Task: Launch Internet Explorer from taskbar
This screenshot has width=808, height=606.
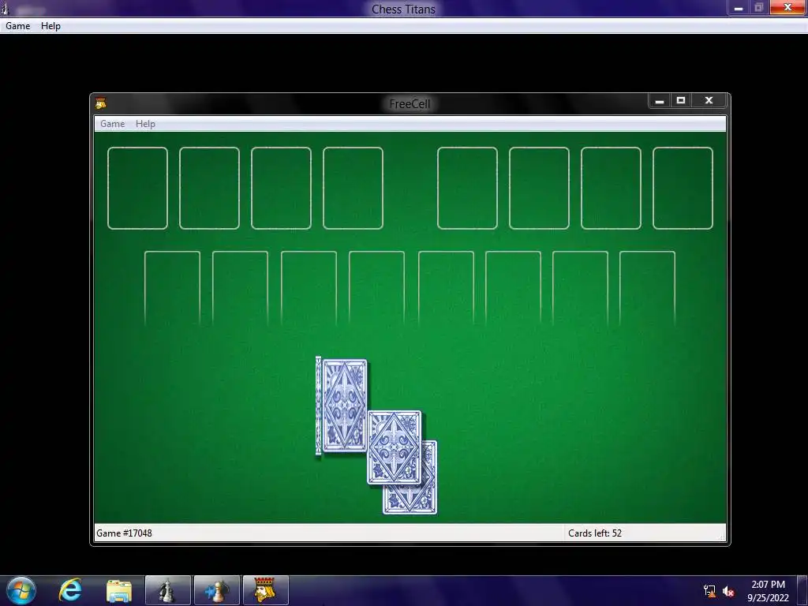Action: click(x=70, y=590)
